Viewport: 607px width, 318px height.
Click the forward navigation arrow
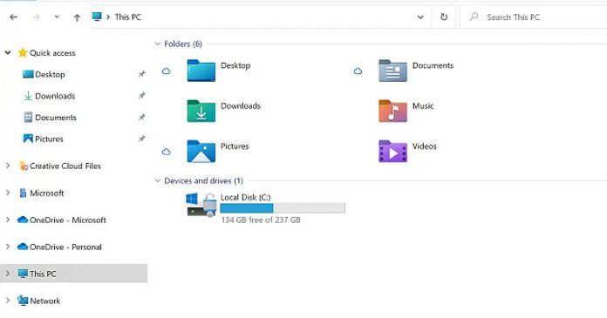tap(37, 17)
